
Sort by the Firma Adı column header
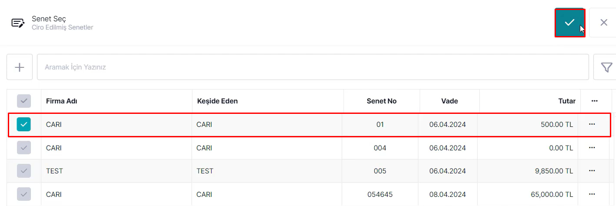(61, 101)
